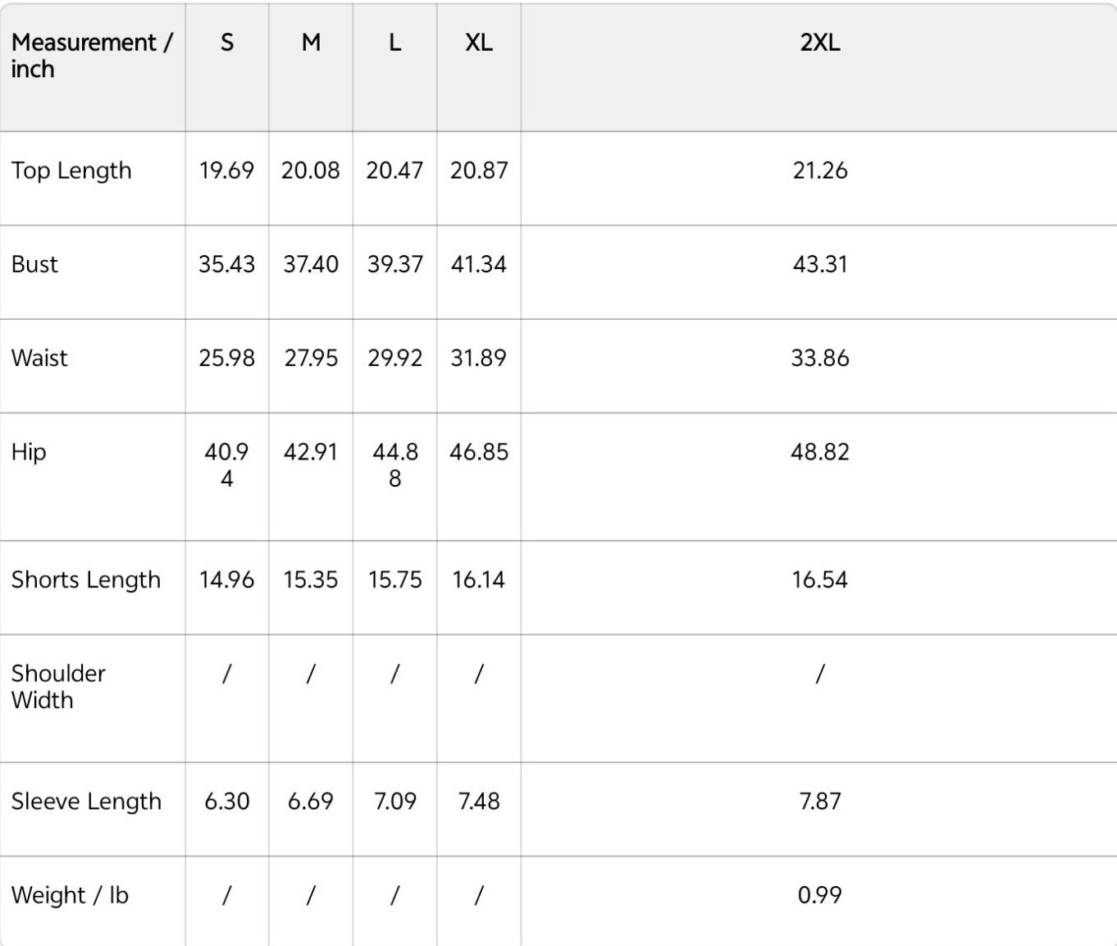1117x946 pixels.
Task: Click the 2XL weight value 0.99
Action: pos(820,895)
